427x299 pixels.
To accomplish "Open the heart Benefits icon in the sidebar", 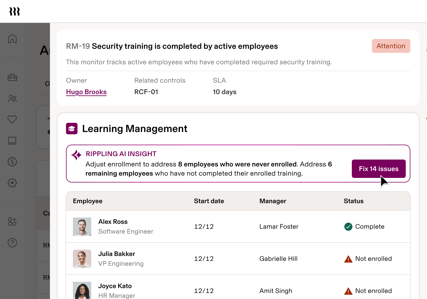I will coord(12,119).
